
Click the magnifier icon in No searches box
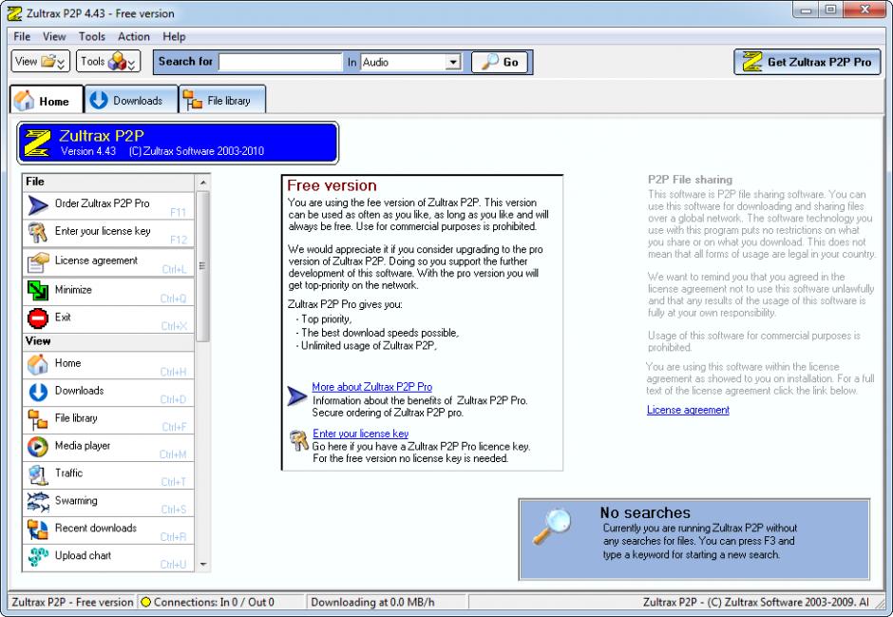click(552, 527)
